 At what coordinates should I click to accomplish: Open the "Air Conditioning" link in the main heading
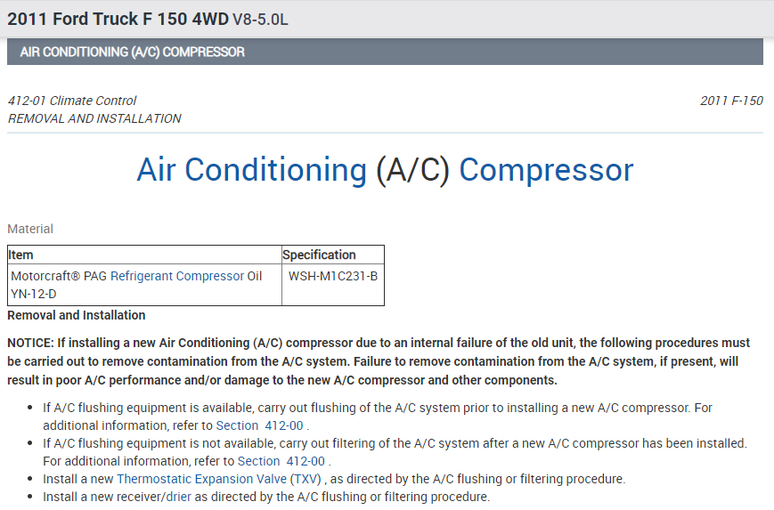(251, 170)
